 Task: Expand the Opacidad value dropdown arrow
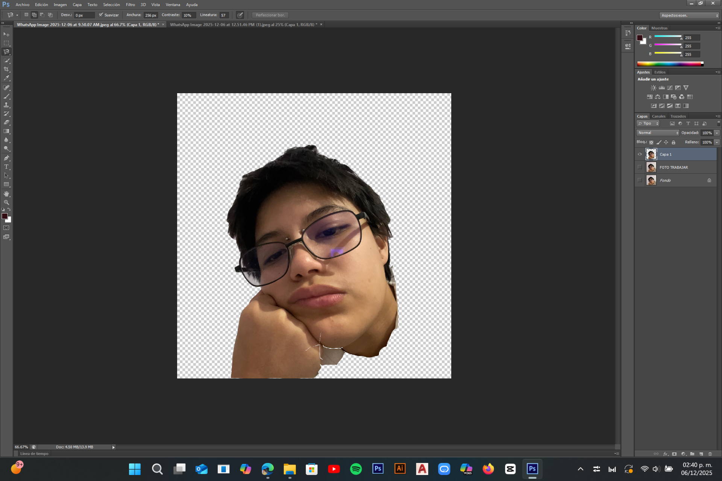point(717,133)
